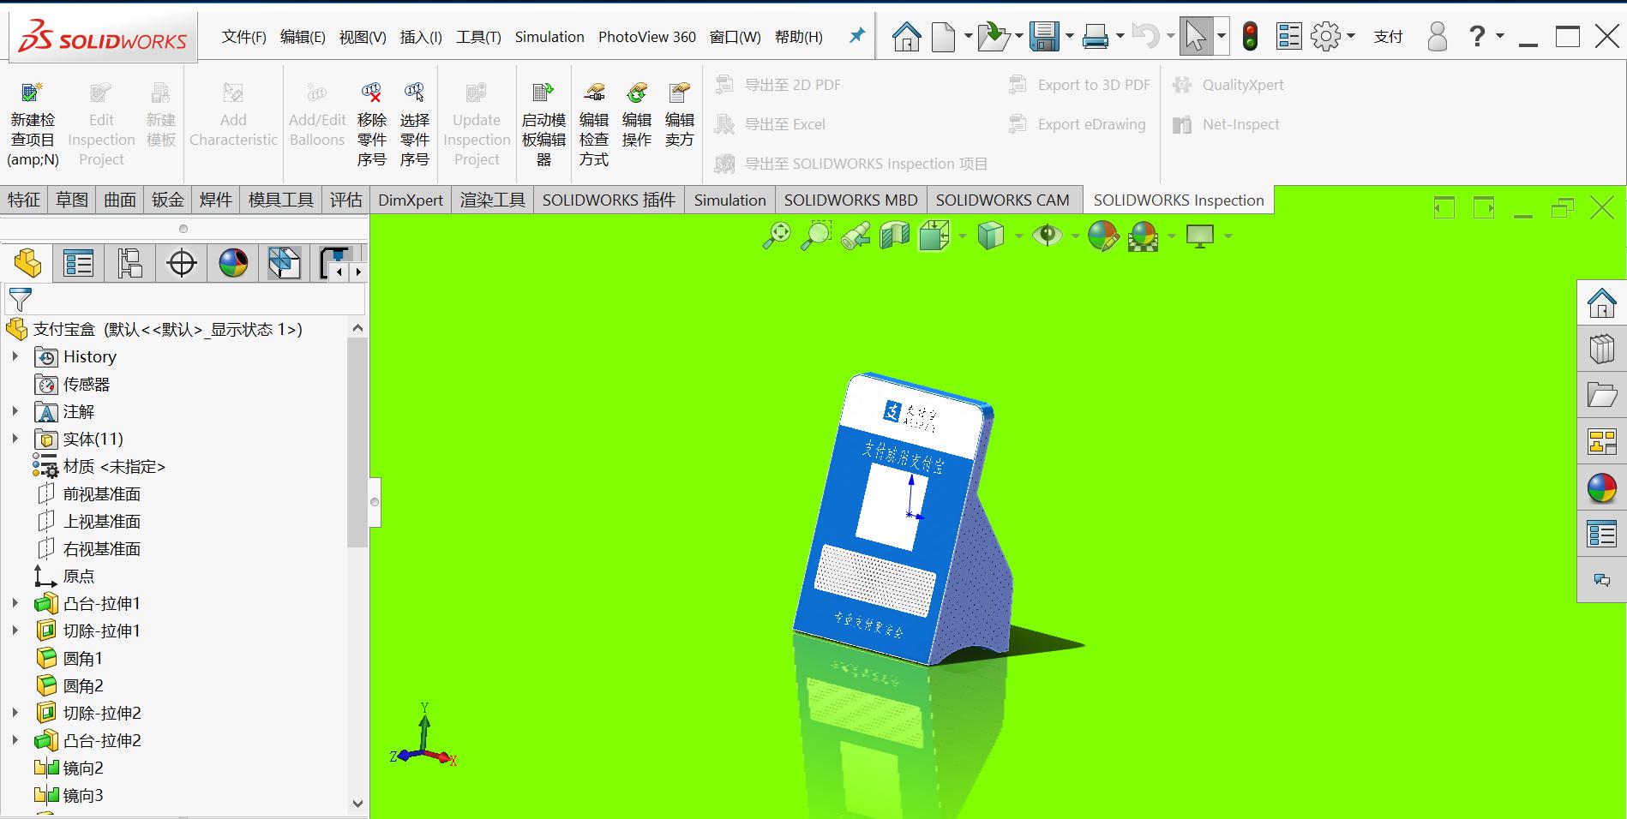
Task: Open the PropertyManager tab
Action: (x=78, y=263)
